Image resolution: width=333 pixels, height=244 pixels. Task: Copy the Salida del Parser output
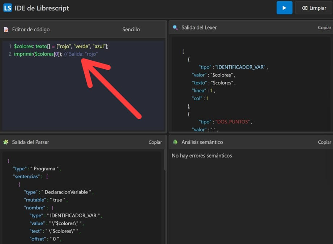[155, 142]
